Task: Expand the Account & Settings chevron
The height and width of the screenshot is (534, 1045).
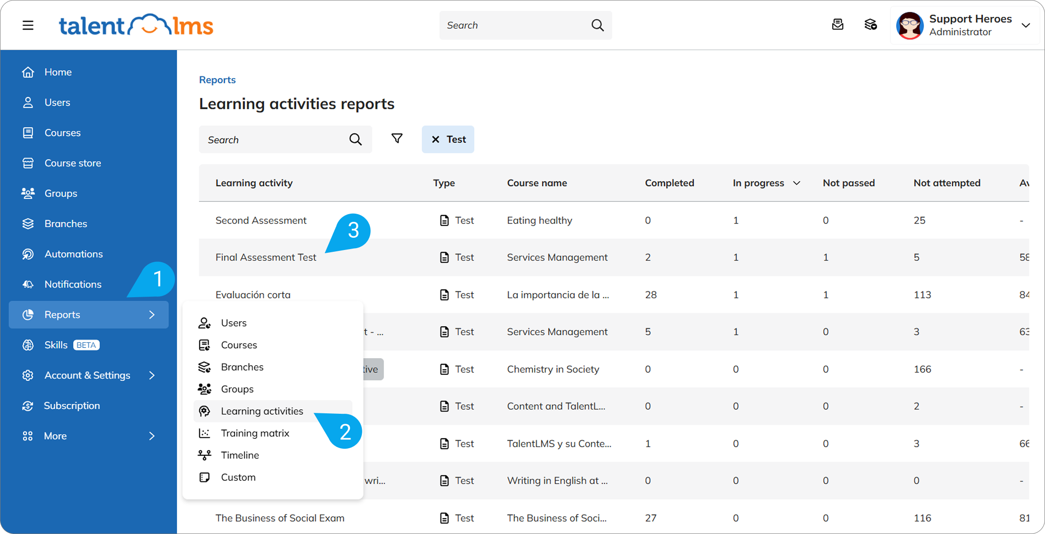Action: (152, 375)
